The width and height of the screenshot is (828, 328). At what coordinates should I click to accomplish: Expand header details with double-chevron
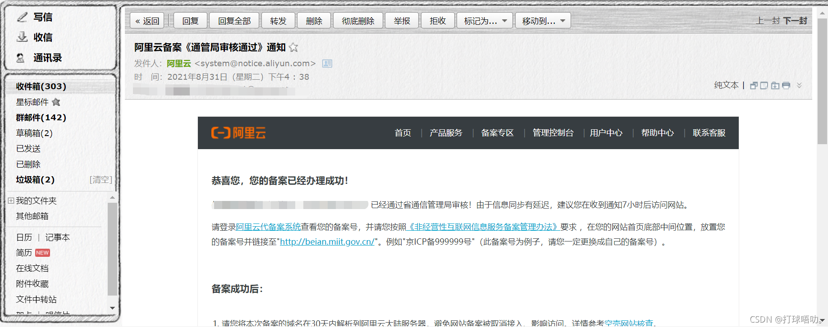[799, 85]
